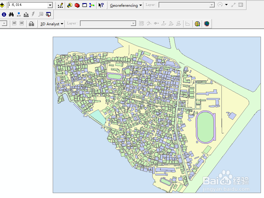The image size is (264, 198).
Task: Choose the Line of Sight tool
Action: [x=156, y=23]
